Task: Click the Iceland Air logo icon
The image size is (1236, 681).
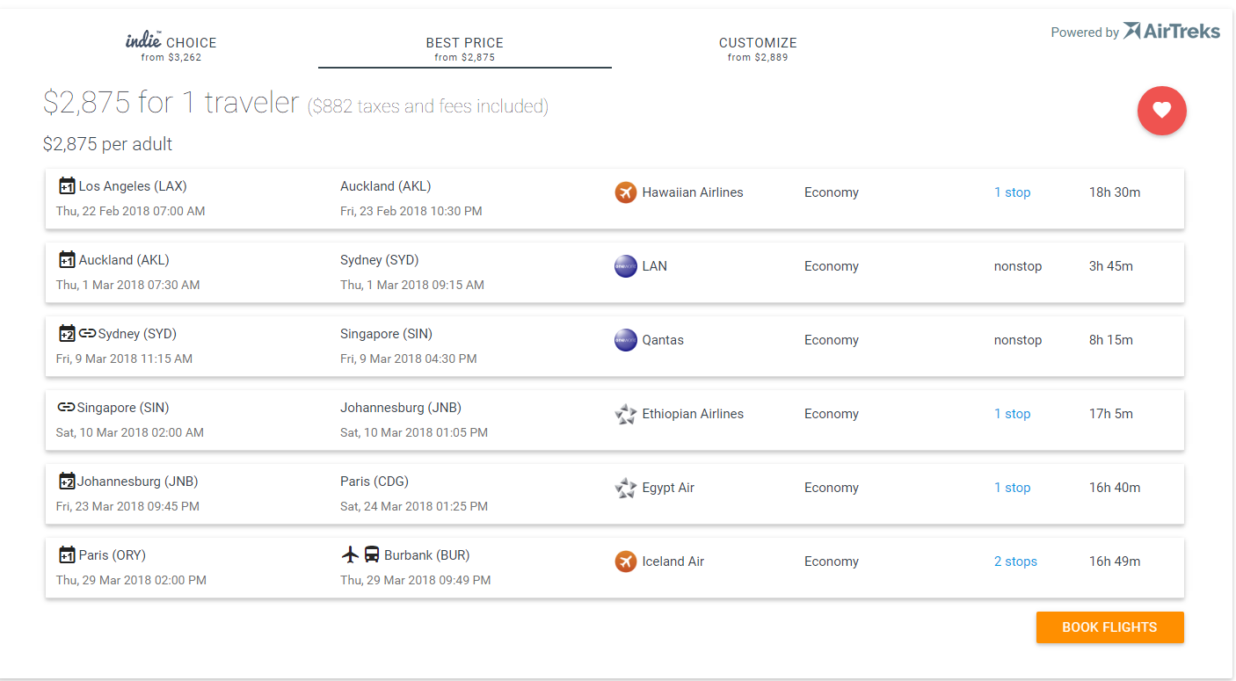Action: coord(625,561)
